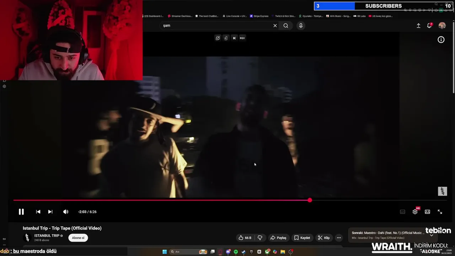Clear the search text with X
The image size is (455, 256).
275,26
